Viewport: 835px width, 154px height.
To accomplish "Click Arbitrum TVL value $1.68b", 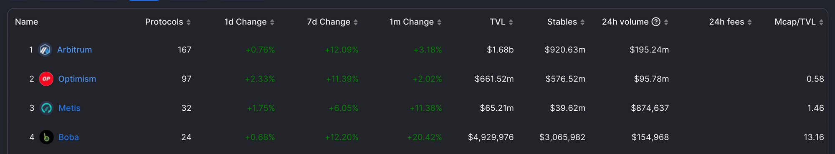I will click(x=500, y=50).
